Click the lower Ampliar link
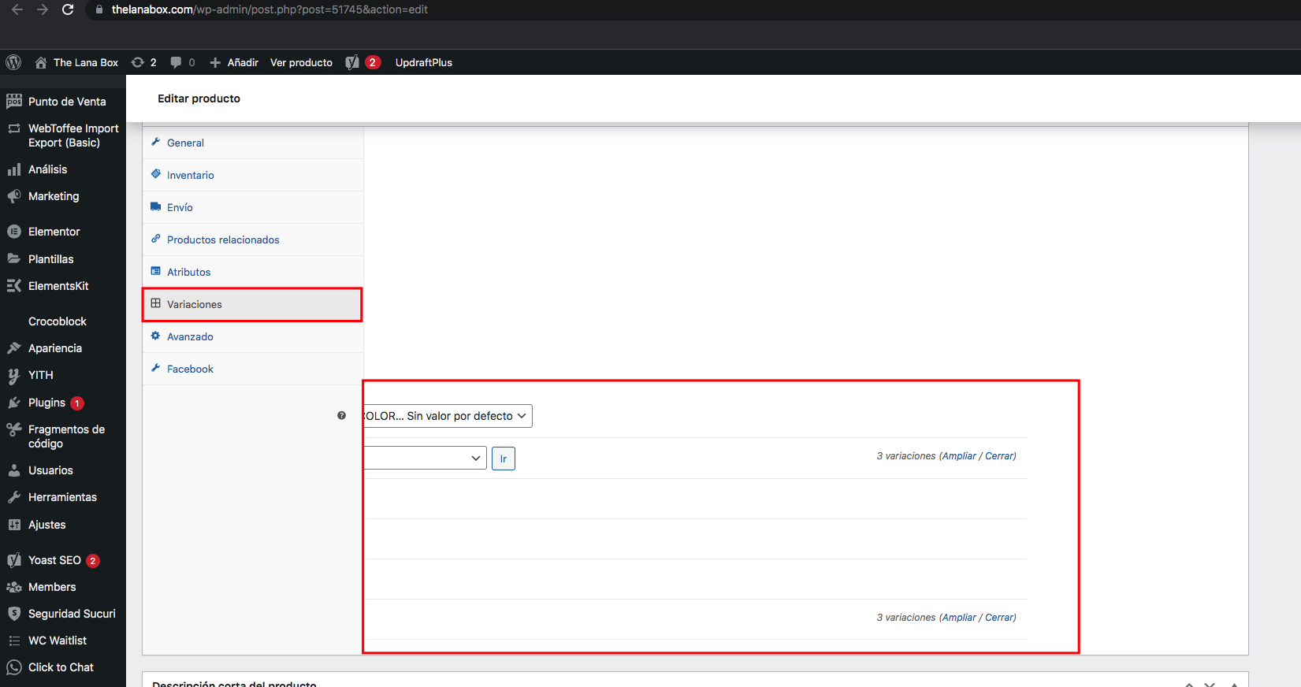Image resolution: width=1301 pixels, height=687 pixels. click(959, 618)
